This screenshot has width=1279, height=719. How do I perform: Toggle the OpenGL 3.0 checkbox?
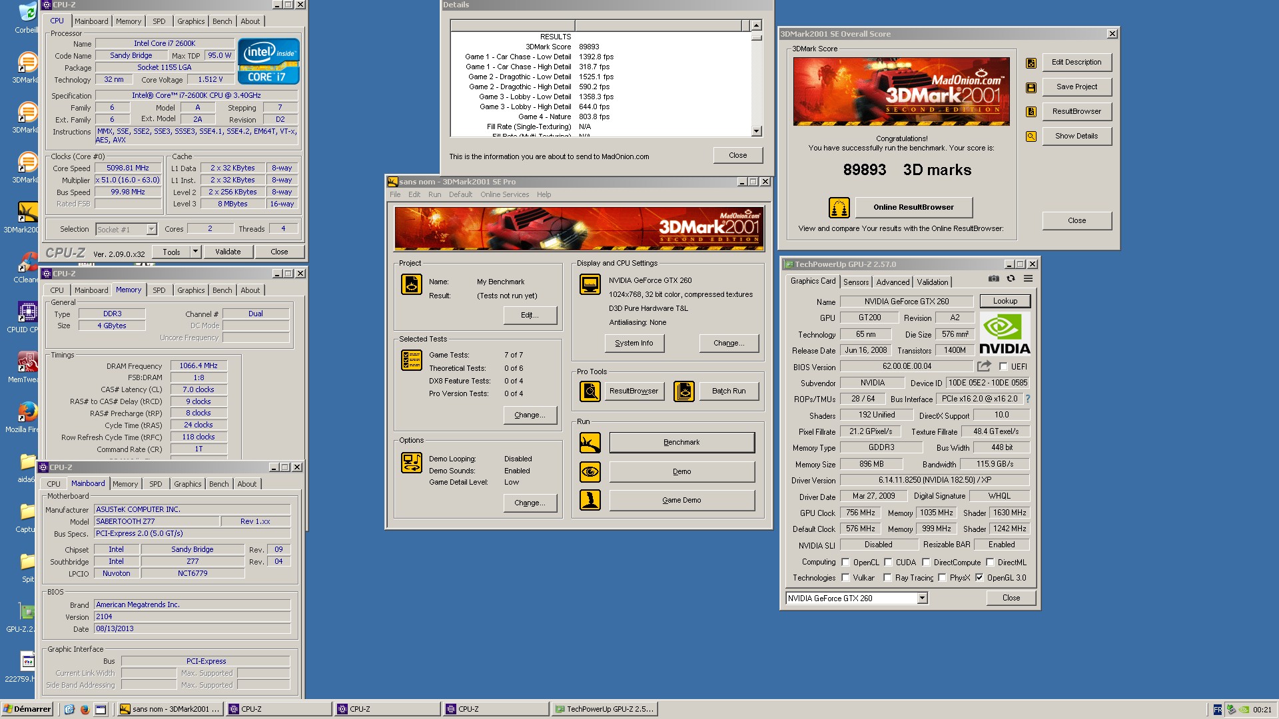[x=979, y=578]
